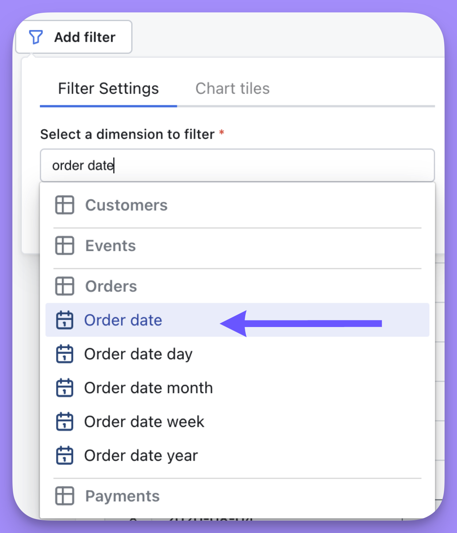Click the Order date calendar icon
Viewport: 457px width, 533px height.
[x=65, y=320]
